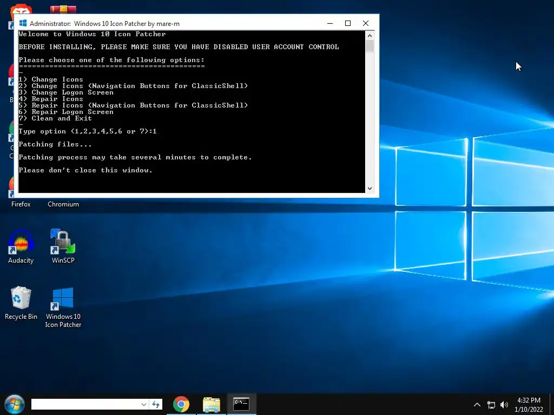Click the "4) Repair Icons" line

[x=51, y=99]
